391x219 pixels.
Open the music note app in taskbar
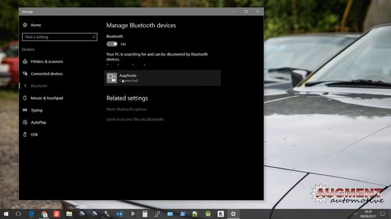coord(158,214)
